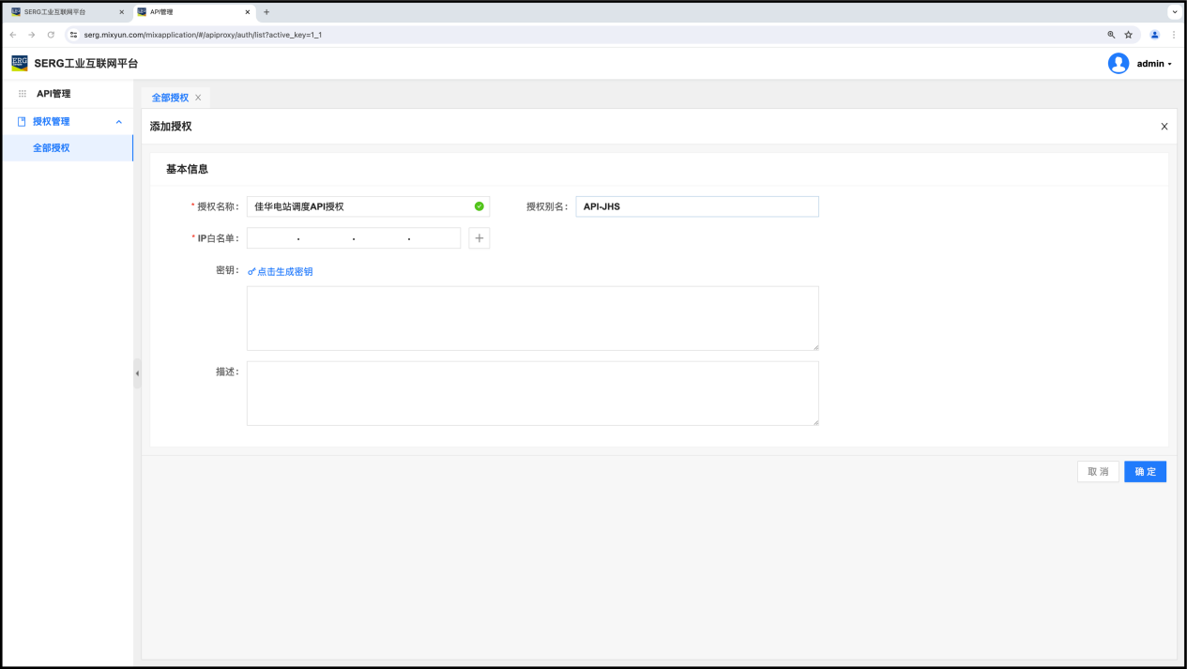Collapse the left sidebar with handle arrow

tap(137, 373)
